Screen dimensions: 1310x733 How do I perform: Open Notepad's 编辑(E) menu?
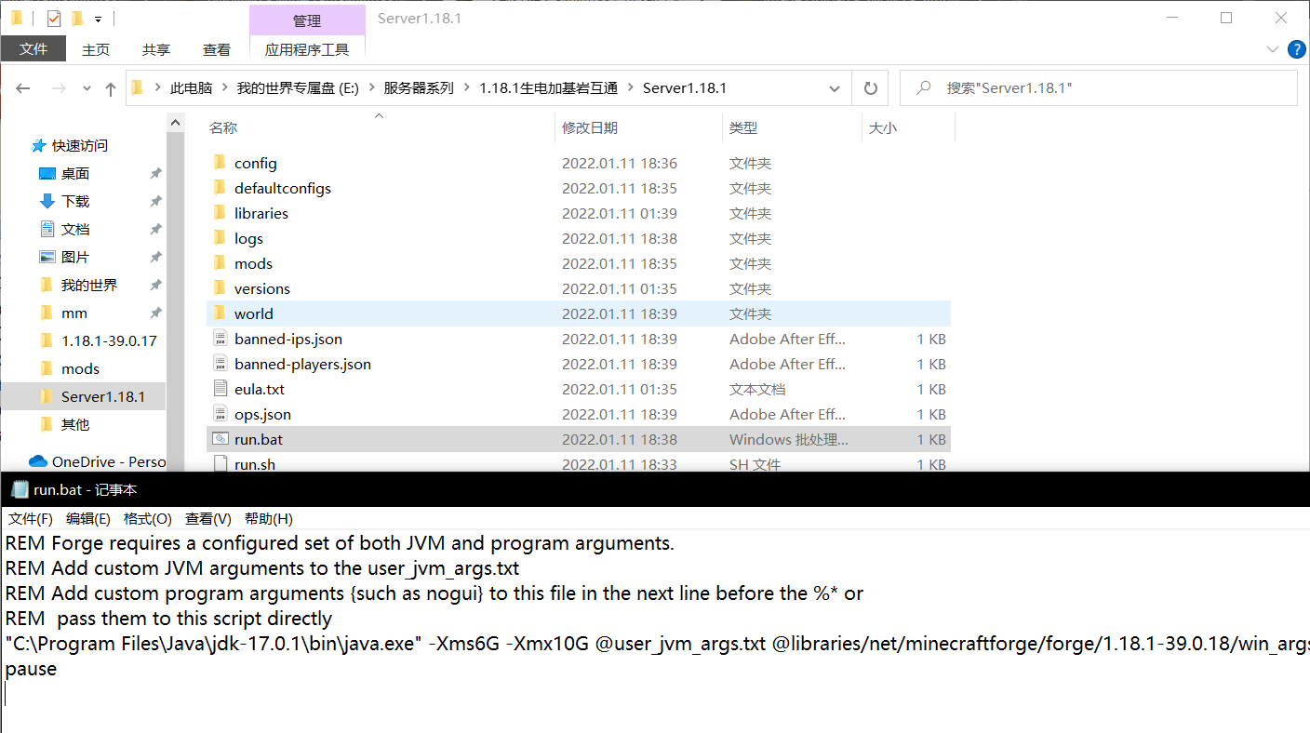tap(88, 519)
